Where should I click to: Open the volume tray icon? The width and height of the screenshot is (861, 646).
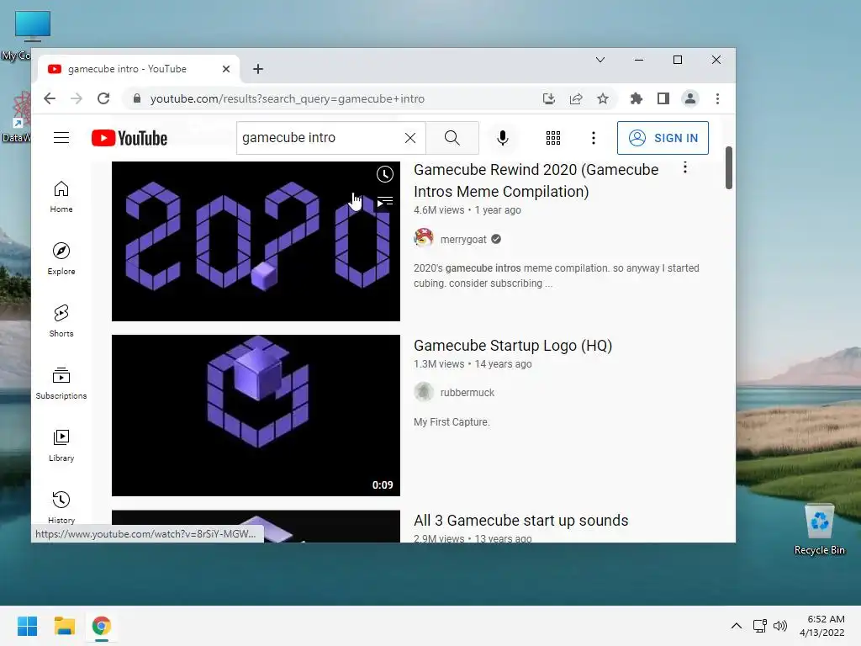(779, 626)
